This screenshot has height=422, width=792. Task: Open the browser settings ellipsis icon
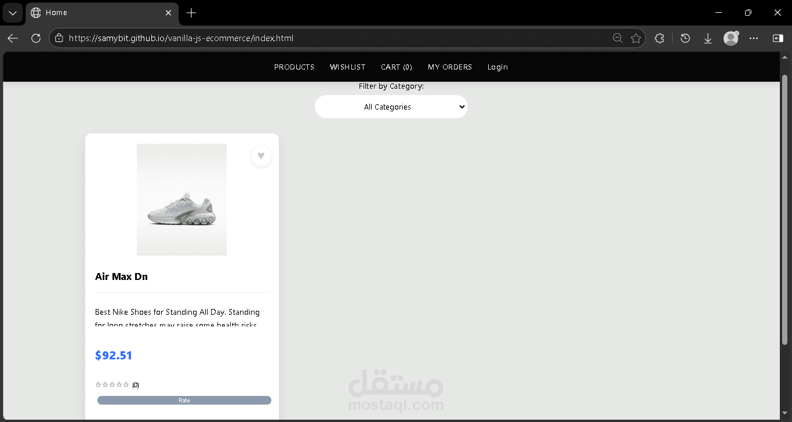pos(753,38)
